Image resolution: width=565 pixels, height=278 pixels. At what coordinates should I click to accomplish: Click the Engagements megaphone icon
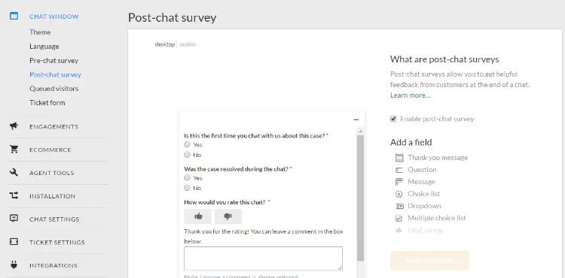coord(14,126)
